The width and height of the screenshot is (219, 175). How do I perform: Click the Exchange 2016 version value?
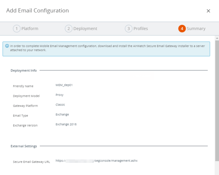coord(66,124)
